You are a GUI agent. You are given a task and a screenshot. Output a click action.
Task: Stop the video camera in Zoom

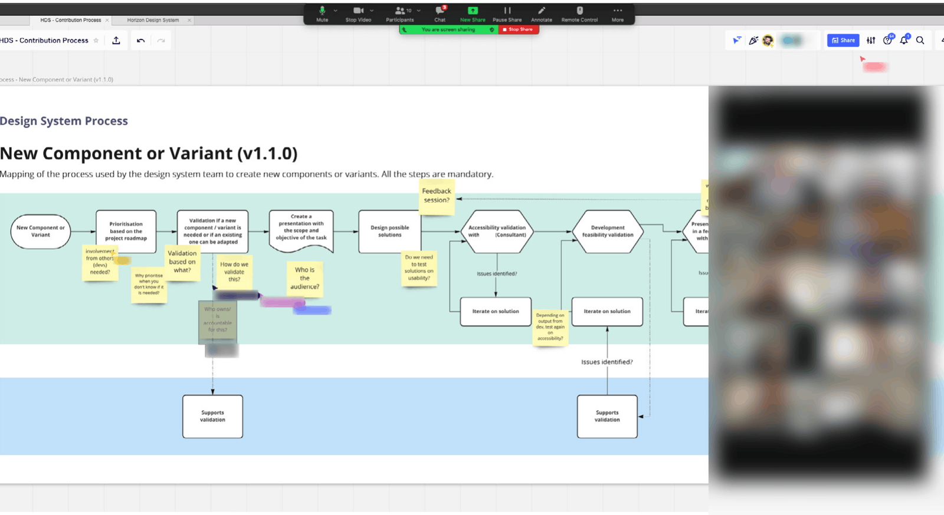(x=358, y=14)
